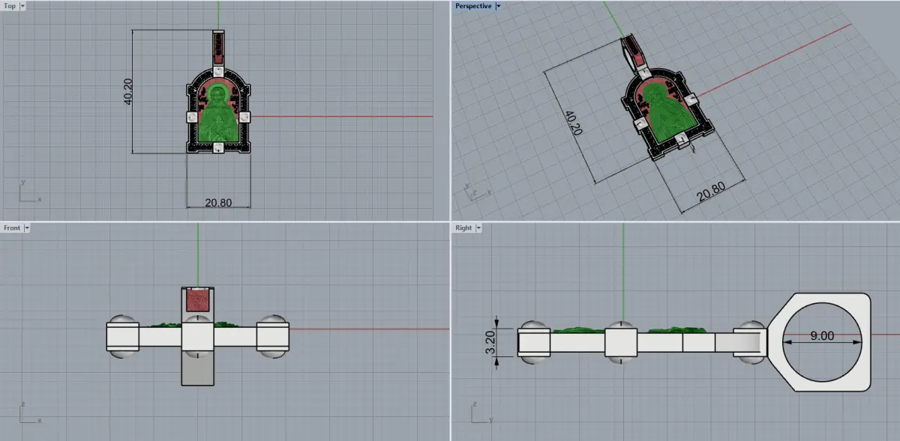The width and height of the screenshot is (900, 441).
Task: Click the axis icon in Top viewport
Action: point(29,192)
